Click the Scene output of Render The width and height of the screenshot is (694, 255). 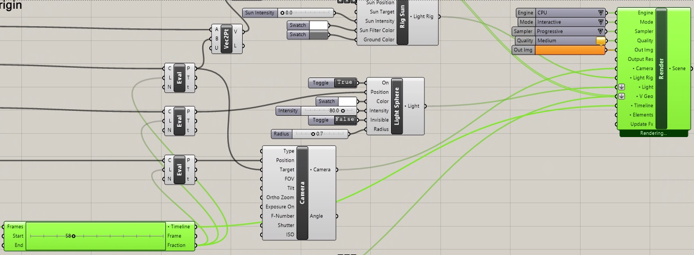[679, 68]
